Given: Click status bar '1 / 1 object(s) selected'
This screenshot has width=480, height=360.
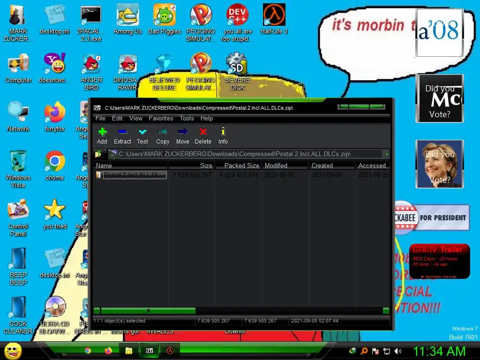Looking at the screenshot, I should tap(120, 321).
